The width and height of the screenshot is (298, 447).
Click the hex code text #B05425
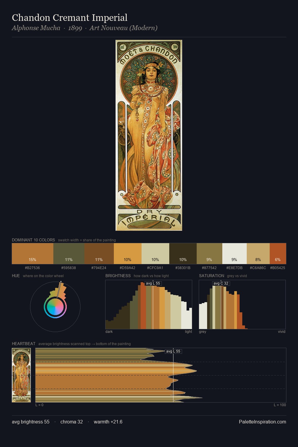278,268
